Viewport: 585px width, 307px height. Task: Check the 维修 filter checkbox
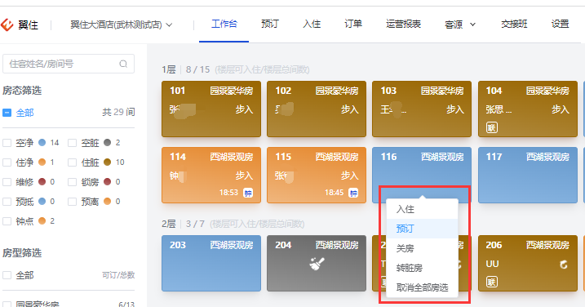click(x=7, y=182)
